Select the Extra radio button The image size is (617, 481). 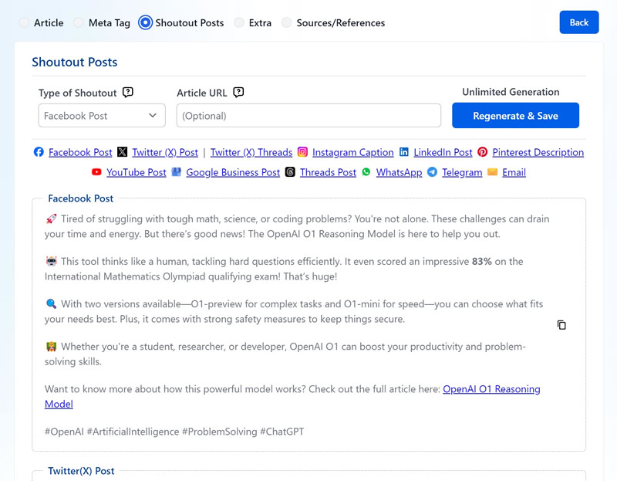tap(239, 23)
